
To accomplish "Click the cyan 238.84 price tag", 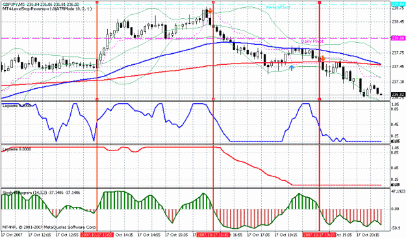I will tap(398, 4).
